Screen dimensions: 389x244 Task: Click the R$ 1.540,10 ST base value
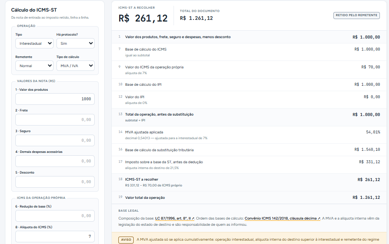(x=367, y=150)
